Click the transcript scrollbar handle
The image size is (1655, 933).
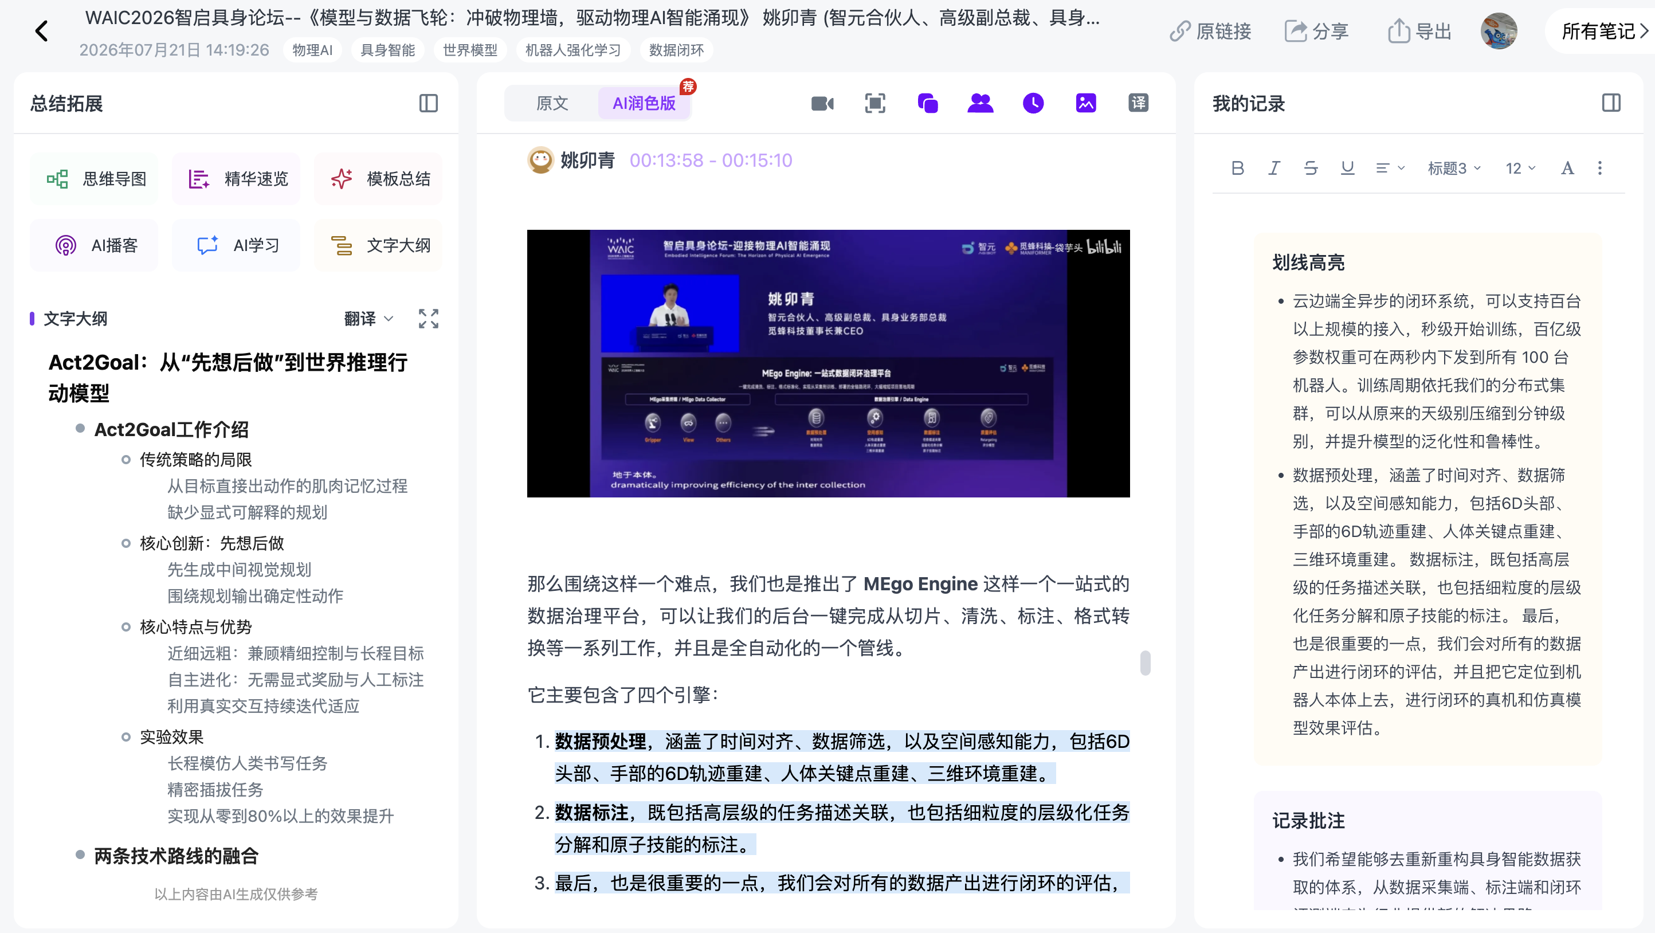point(1145,662)
